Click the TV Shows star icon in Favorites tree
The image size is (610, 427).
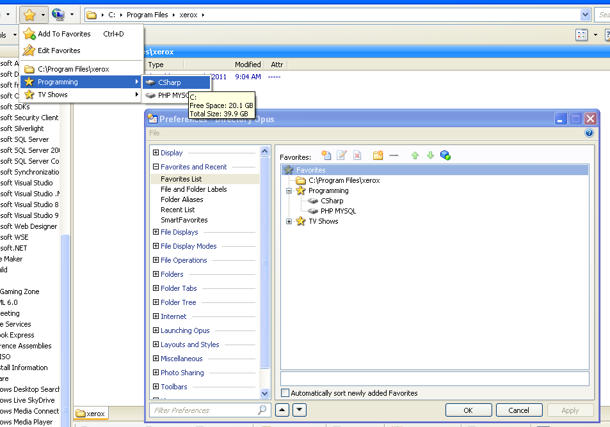pos(301,221)
